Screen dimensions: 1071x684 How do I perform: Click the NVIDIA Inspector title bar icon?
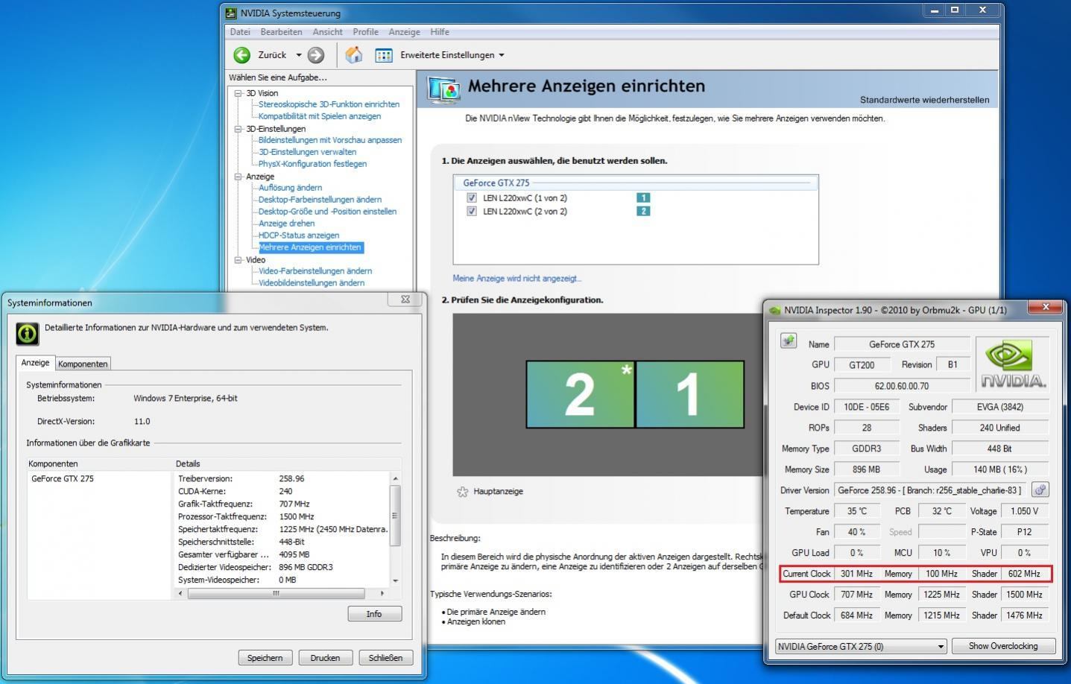(775, 310)
